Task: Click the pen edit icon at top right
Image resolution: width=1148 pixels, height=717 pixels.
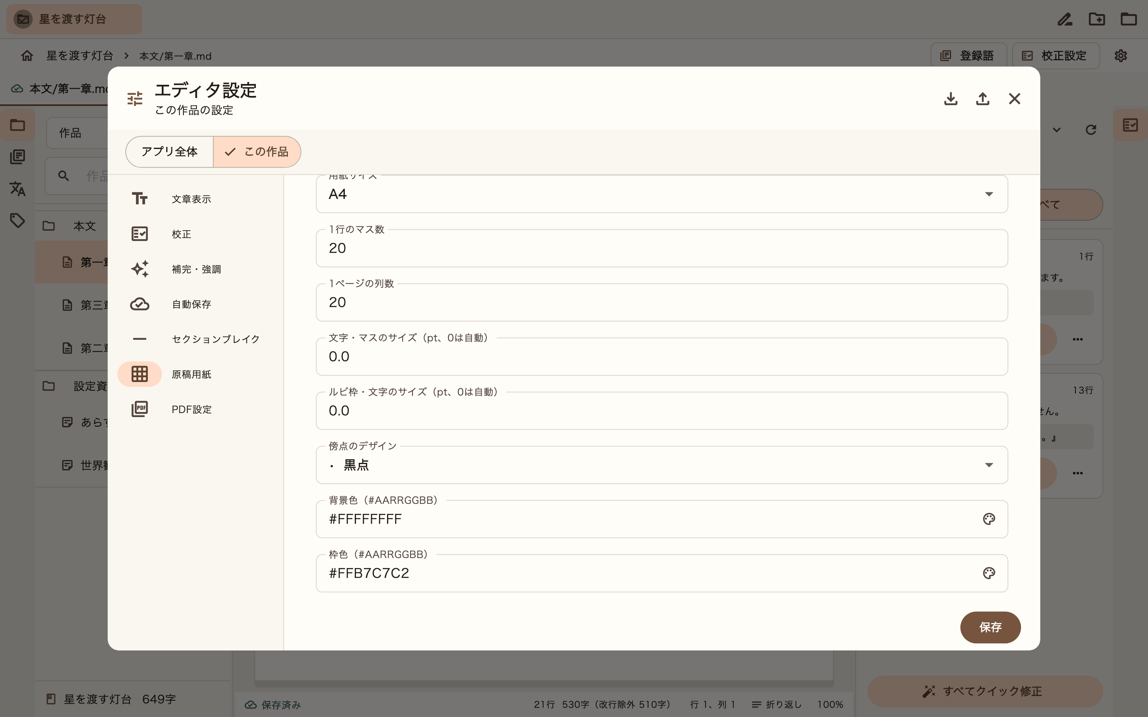Action: pos(1065,19)
